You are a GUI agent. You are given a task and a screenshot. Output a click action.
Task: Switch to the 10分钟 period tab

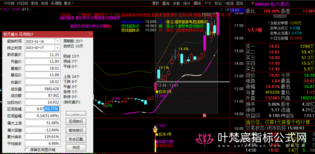(8, 3)
